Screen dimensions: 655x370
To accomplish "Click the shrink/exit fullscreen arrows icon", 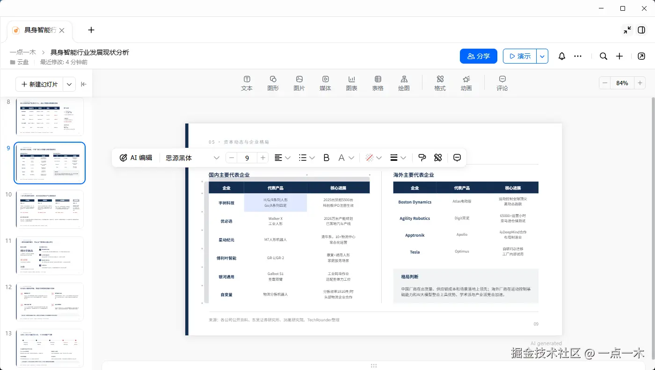I will (627, 30).
